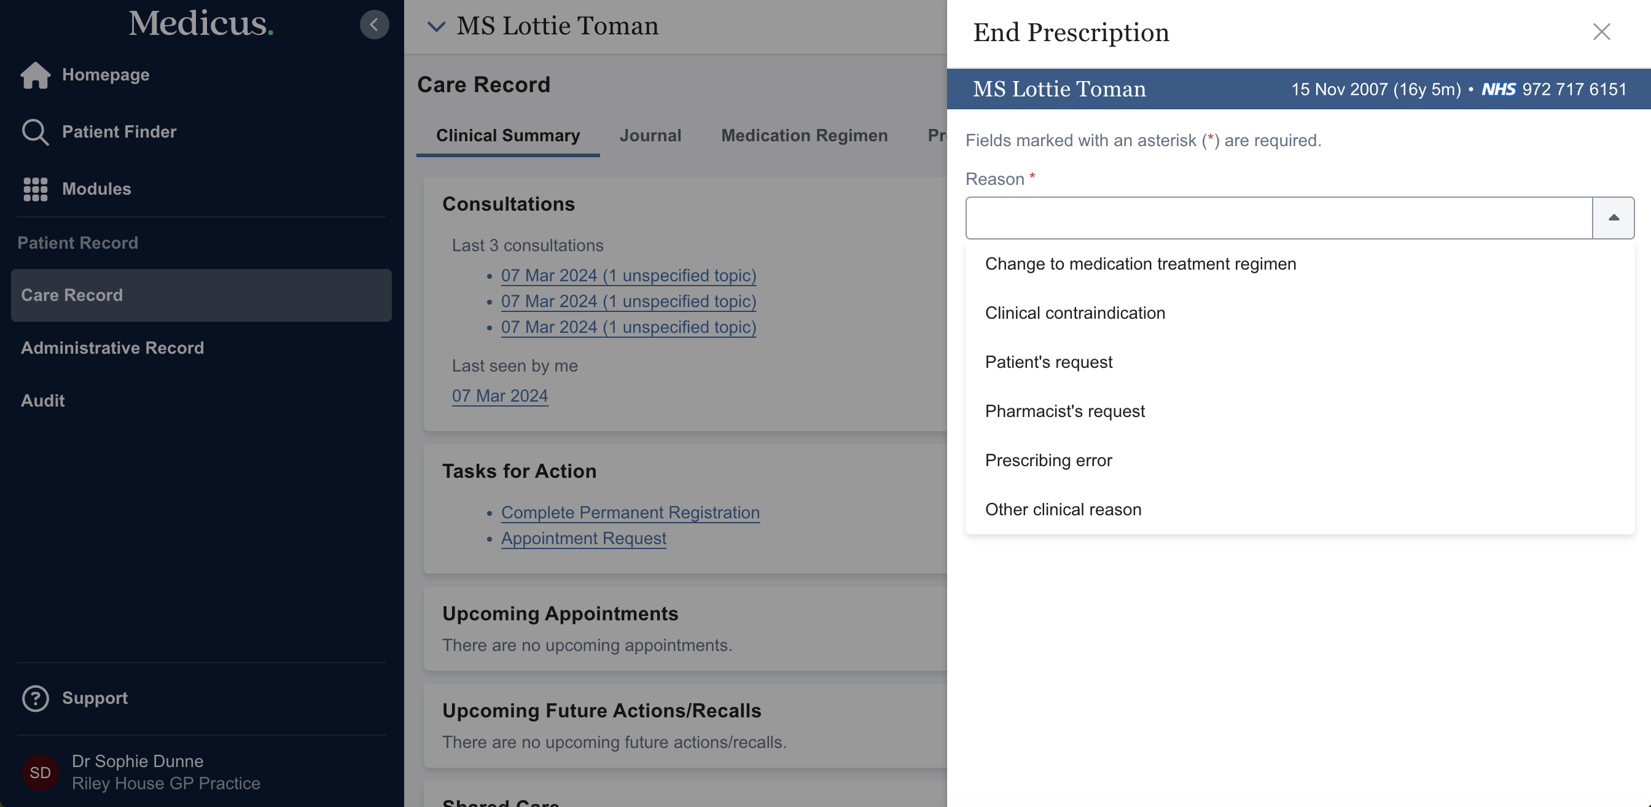Choose 'Prescribing error' from the list
This screenshot has height=807, width=1651.
1048,460
